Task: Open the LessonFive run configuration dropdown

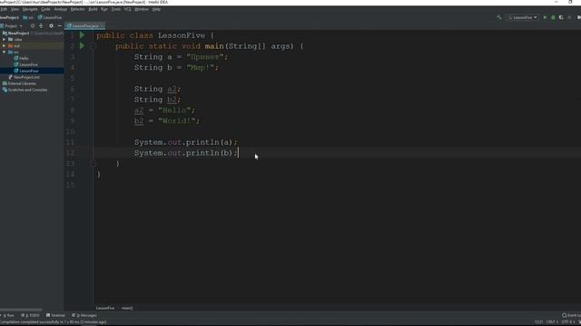Action: pyautogui.click(x=523, y=17)
